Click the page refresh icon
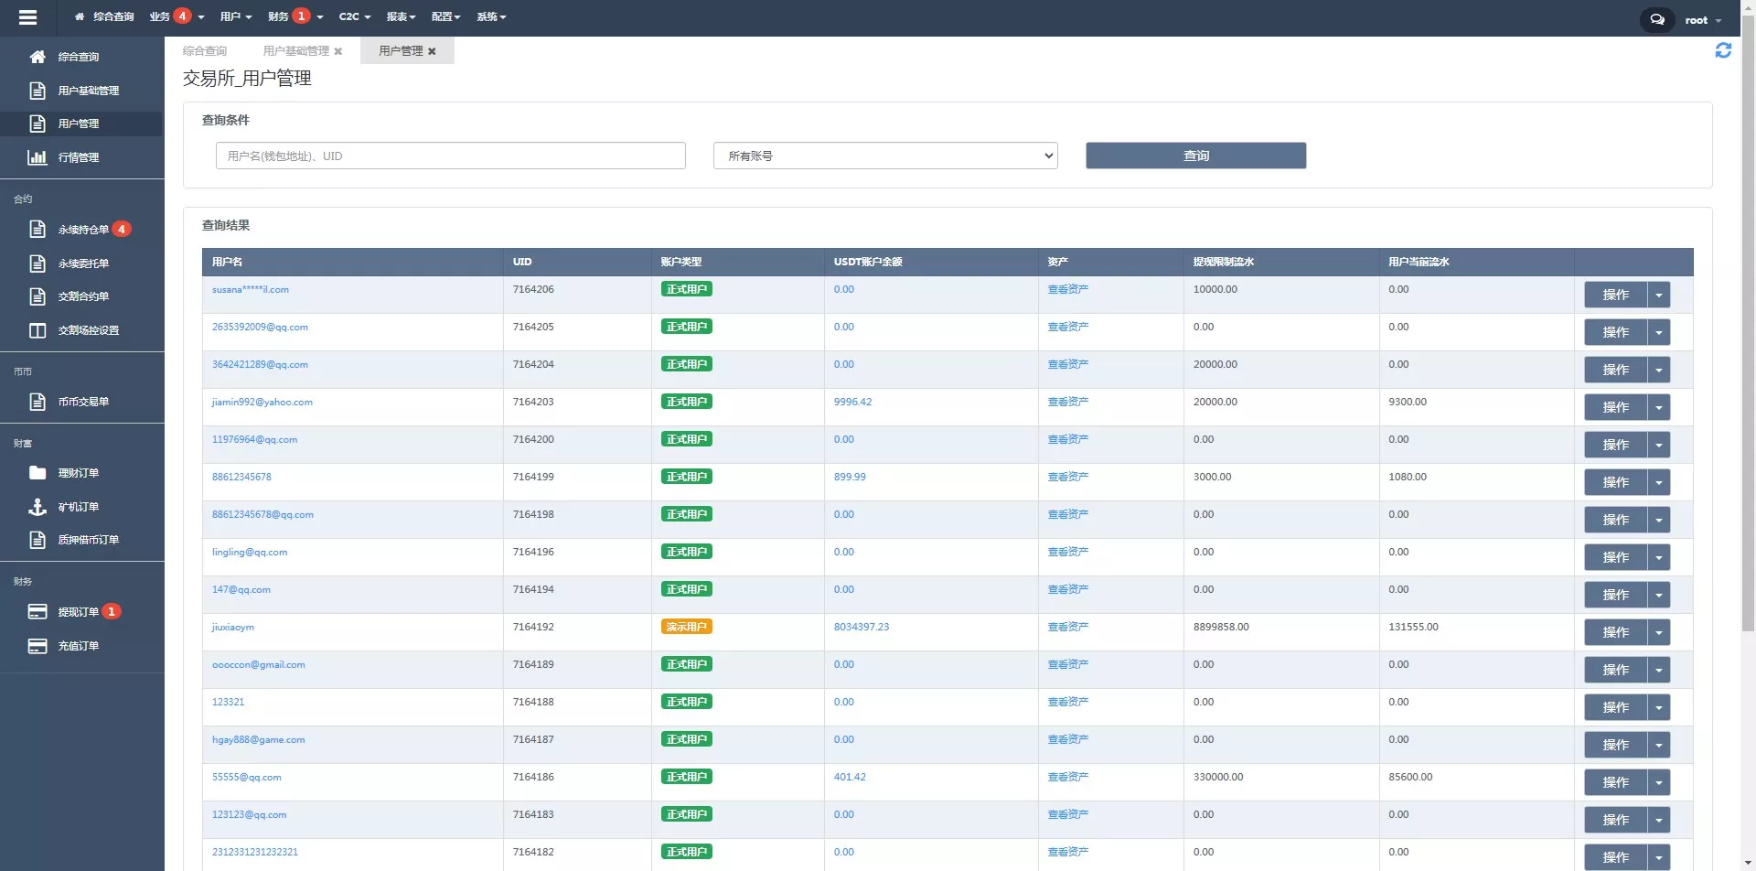Viewport: 1756px width, 871px height. 1723,51
